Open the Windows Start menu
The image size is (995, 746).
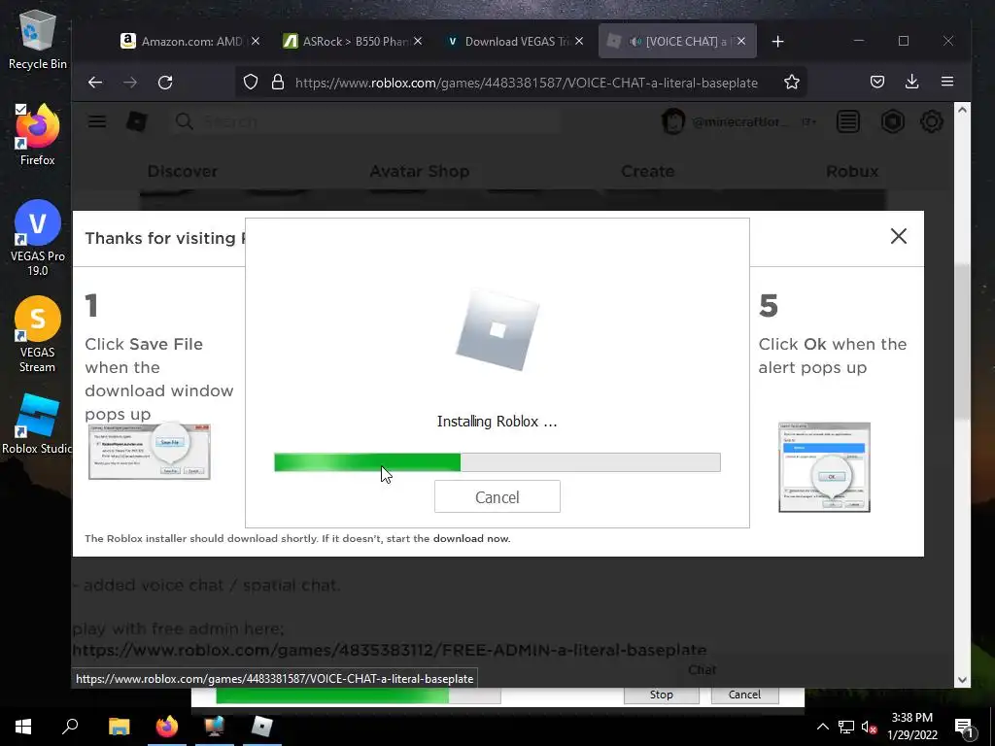point(23,726)
